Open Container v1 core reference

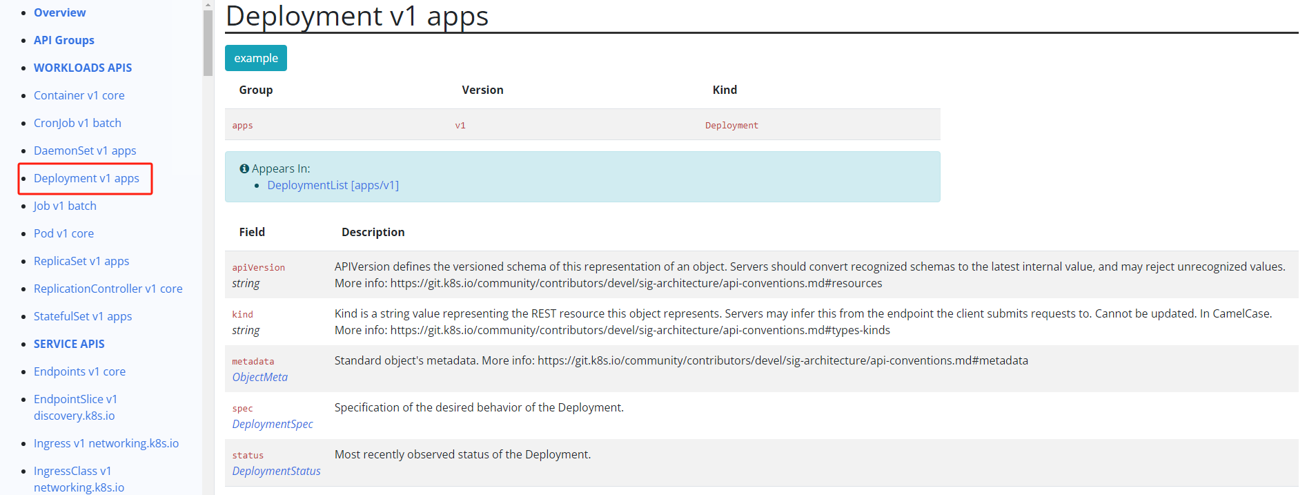pyautogui.click(x=79, y=95)
